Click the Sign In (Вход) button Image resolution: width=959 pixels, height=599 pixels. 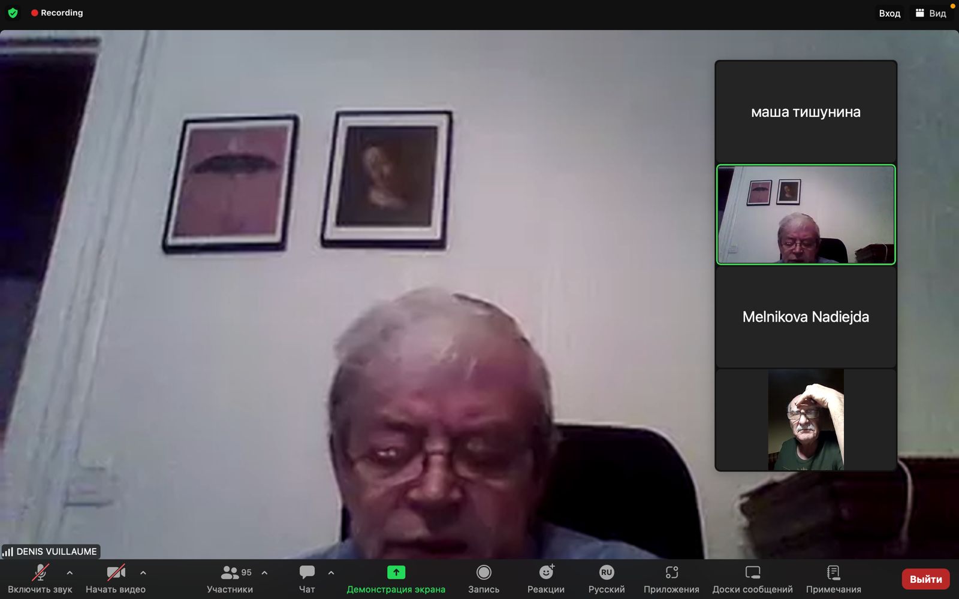pos(889,13)
